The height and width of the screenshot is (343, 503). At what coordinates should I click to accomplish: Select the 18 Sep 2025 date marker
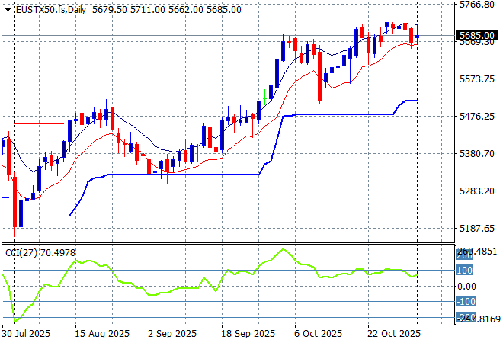coord(247,334)
